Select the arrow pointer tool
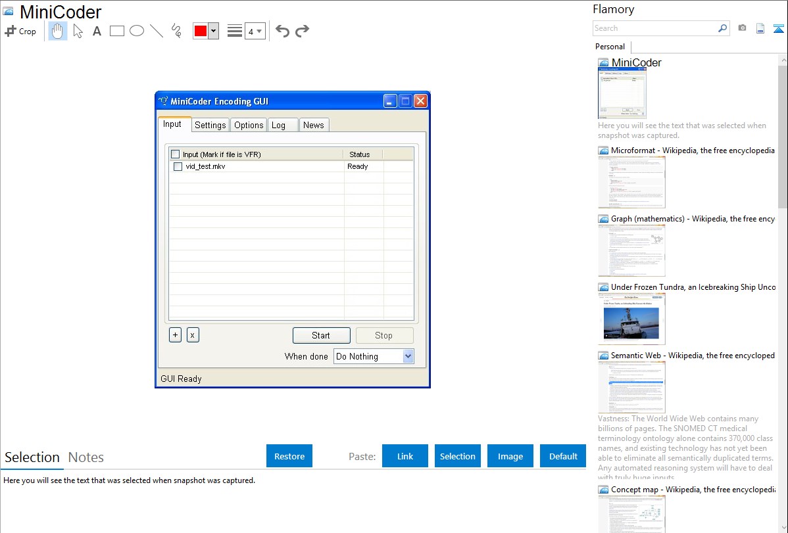 [x=78, y=31]
